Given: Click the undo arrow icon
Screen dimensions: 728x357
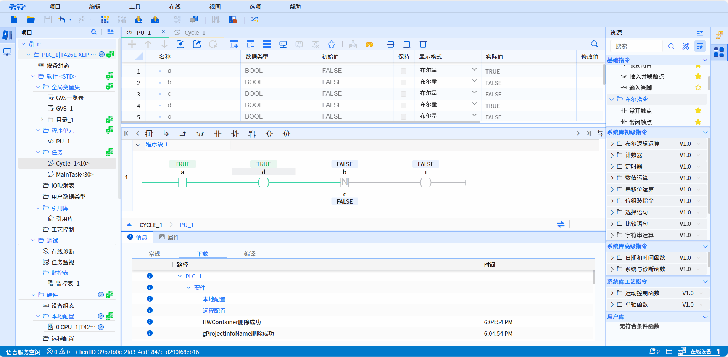Looking at the screenshot, I should click(62, 19).
